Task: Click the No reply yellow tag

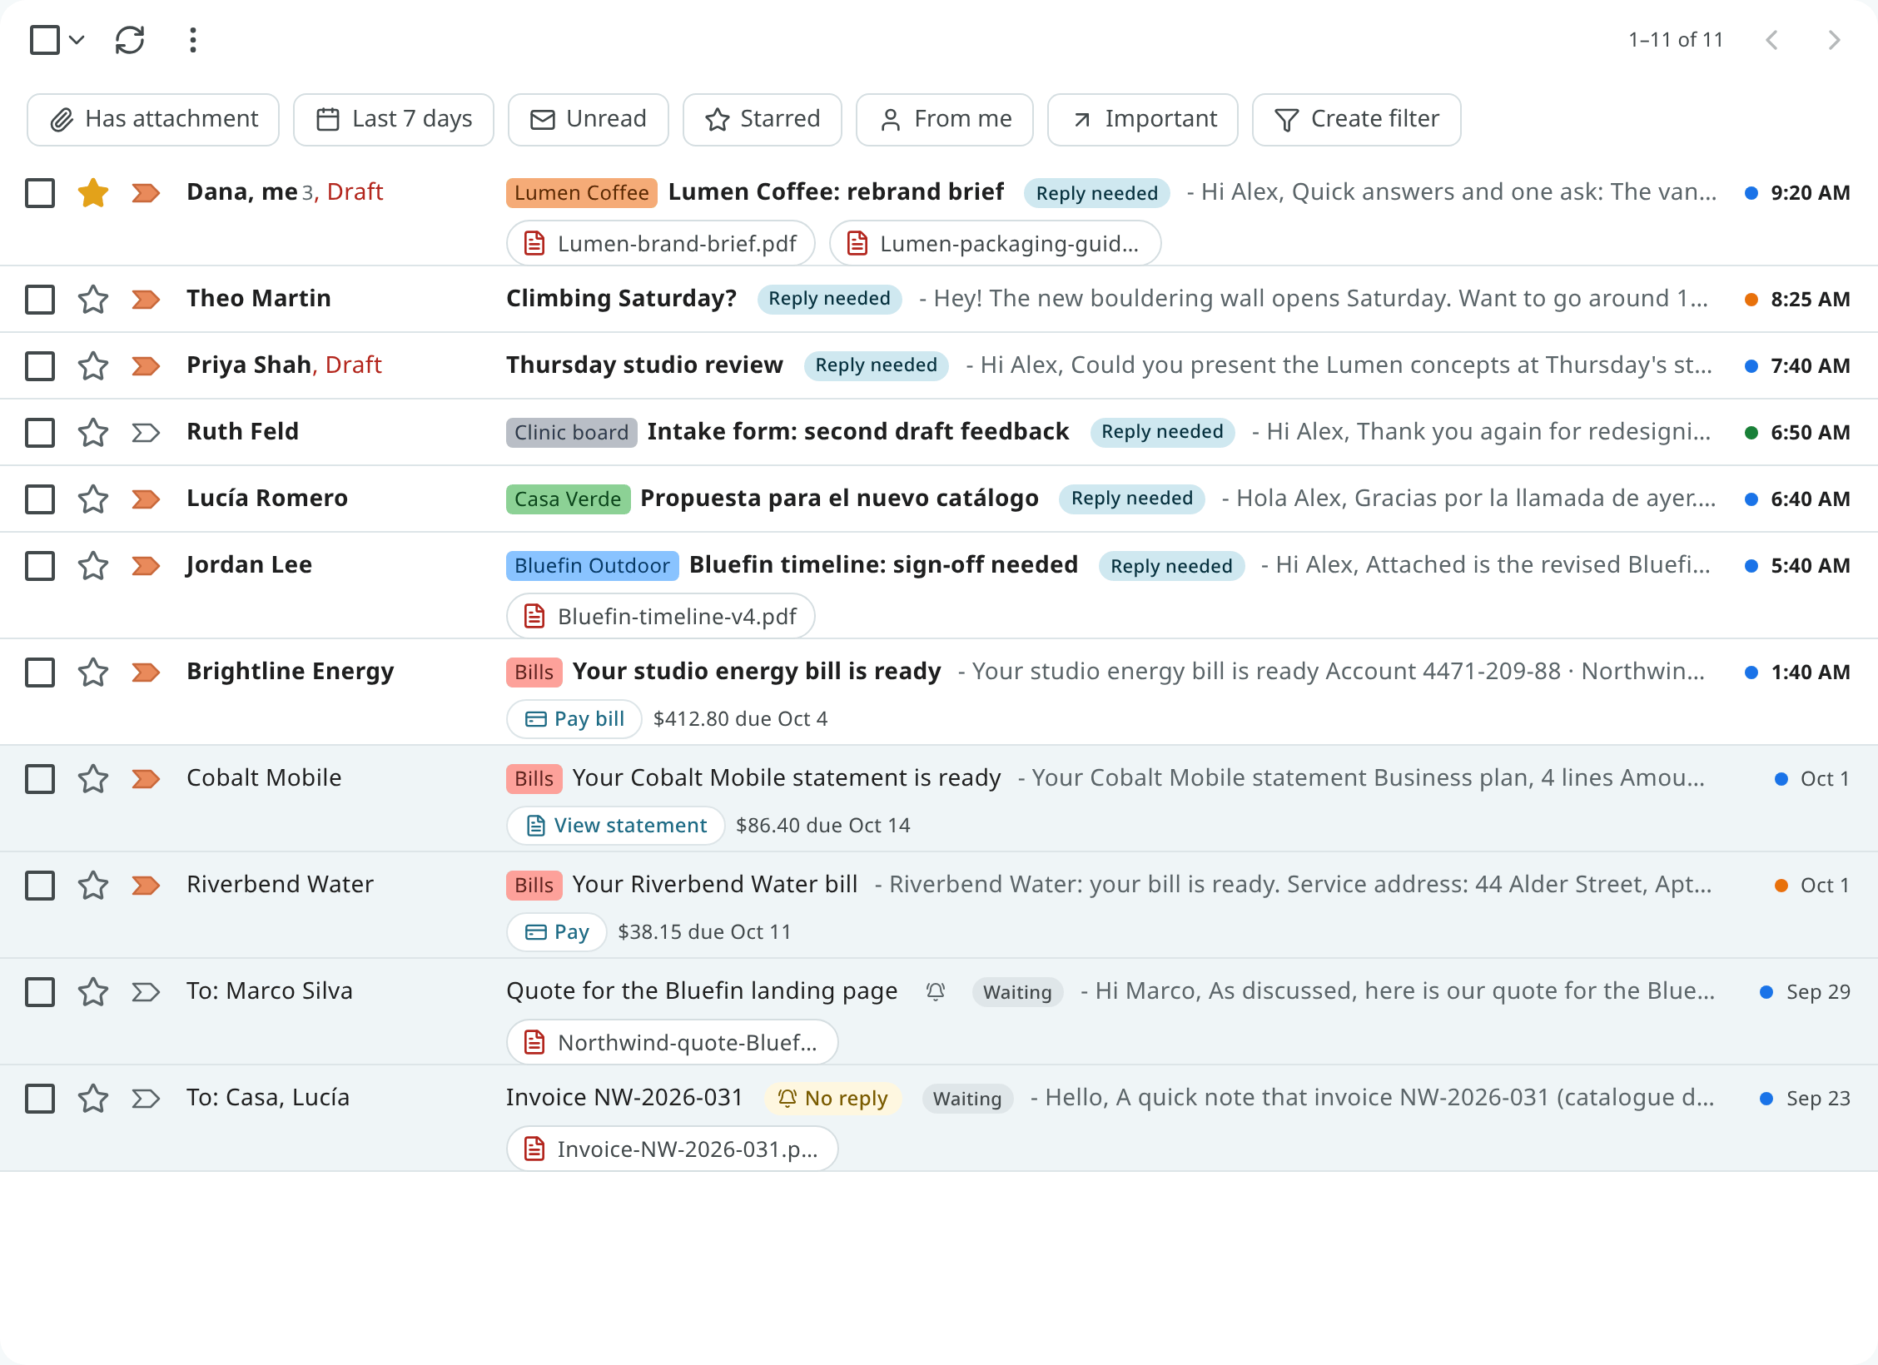Action: (833, 1098)
